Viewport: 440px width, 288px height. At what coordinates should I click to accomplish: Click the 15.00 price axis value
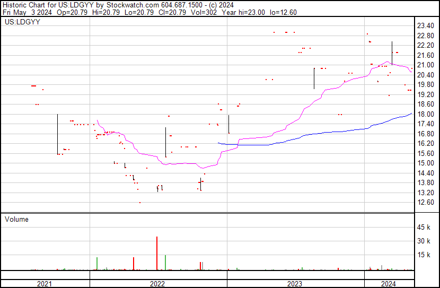(x=425, y=163)
